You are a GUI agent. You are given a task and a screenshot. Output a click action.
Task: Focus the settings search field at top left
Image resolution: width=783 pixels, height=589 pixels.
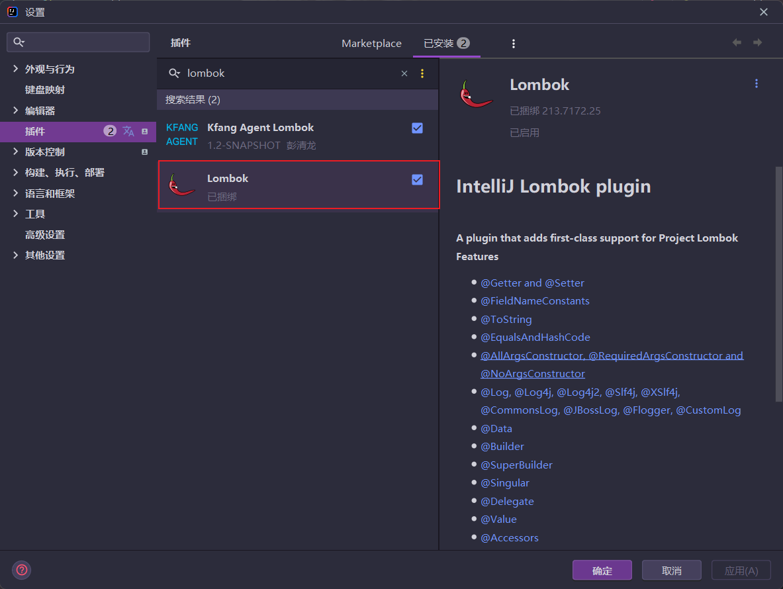click(x=78, y=42)
